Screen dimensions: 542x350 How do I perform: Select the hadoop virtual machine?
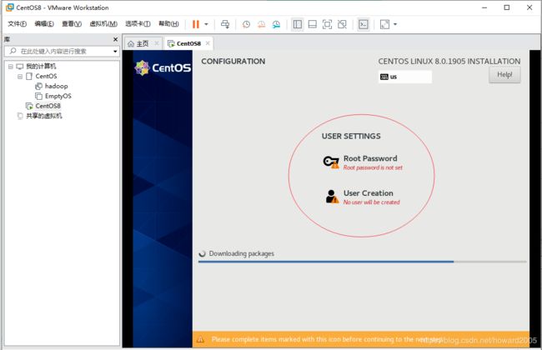56,86
